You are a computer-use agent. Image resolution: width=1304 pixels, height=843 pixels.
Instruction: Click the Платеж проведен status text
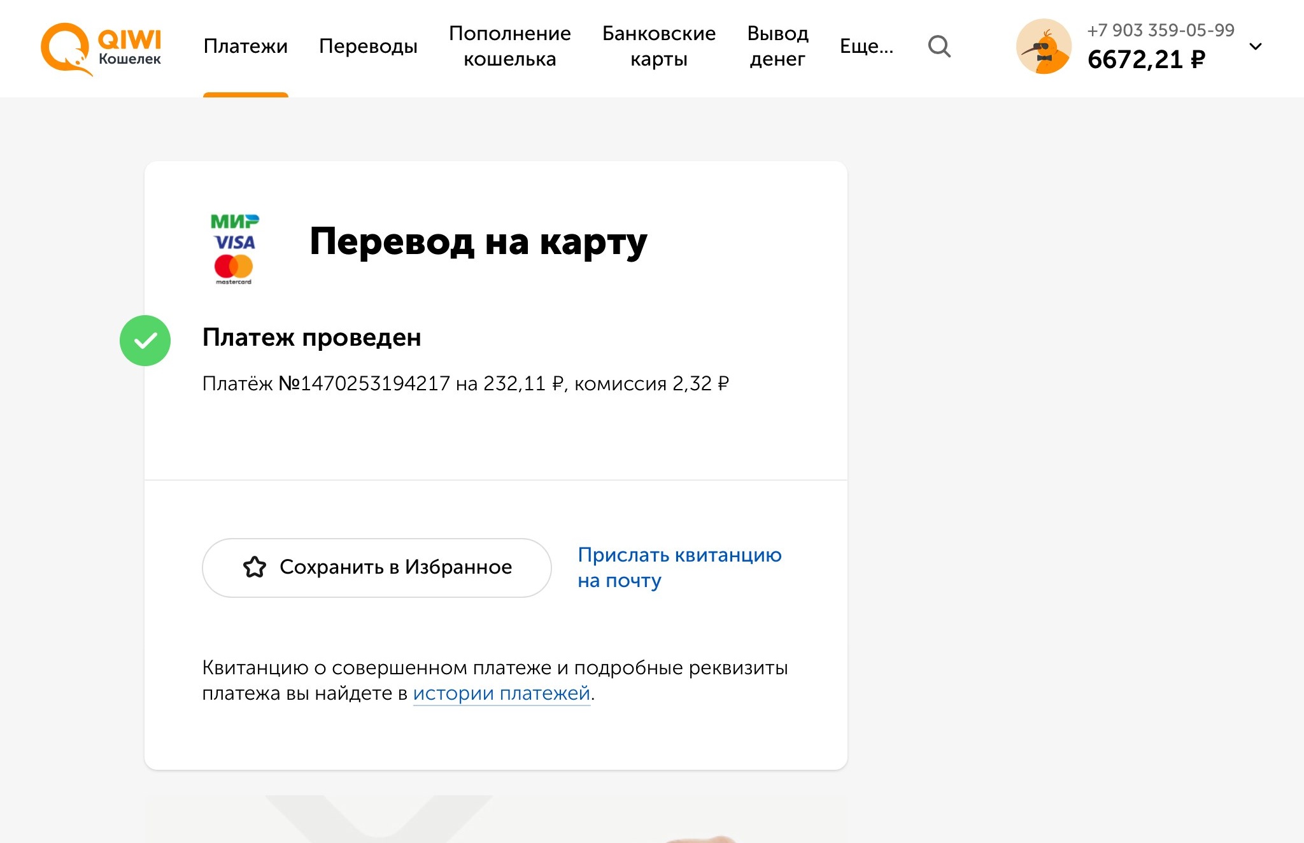[x=312, y=337]
